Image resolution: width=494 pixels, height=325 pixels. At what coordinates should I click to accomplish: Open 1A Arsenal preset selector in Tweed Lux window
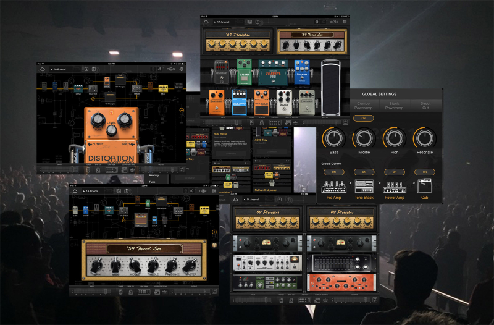(98, 191)
